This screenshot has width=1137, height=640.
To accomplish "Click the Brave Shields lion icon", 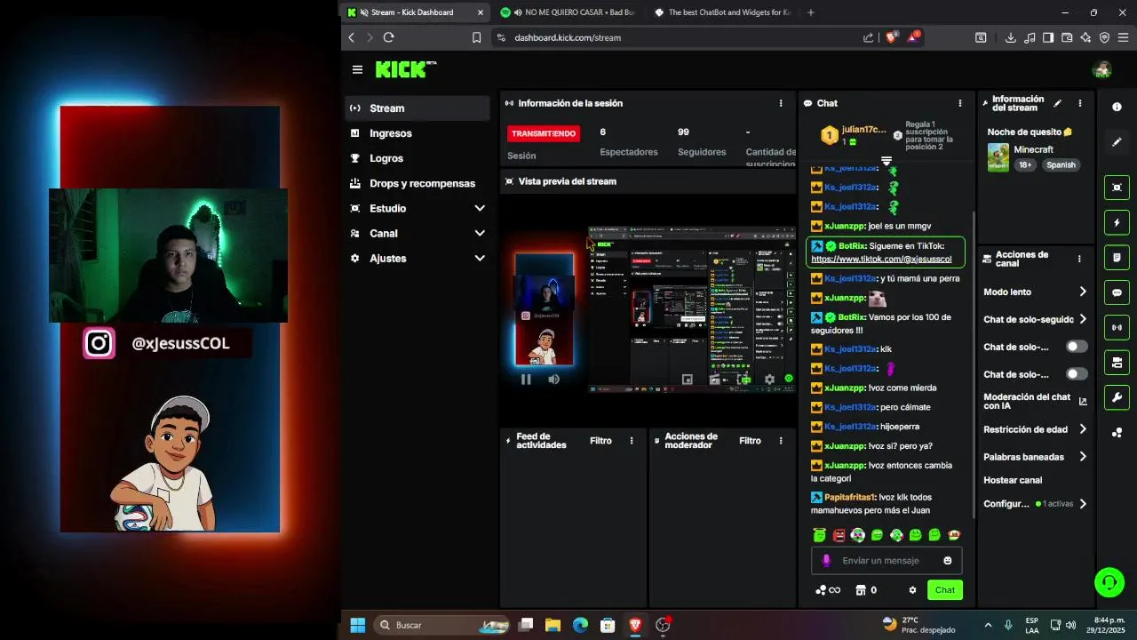I will click(891, 37).
